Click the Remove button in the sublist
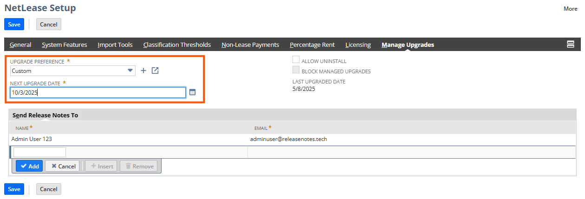 point(139,166)
